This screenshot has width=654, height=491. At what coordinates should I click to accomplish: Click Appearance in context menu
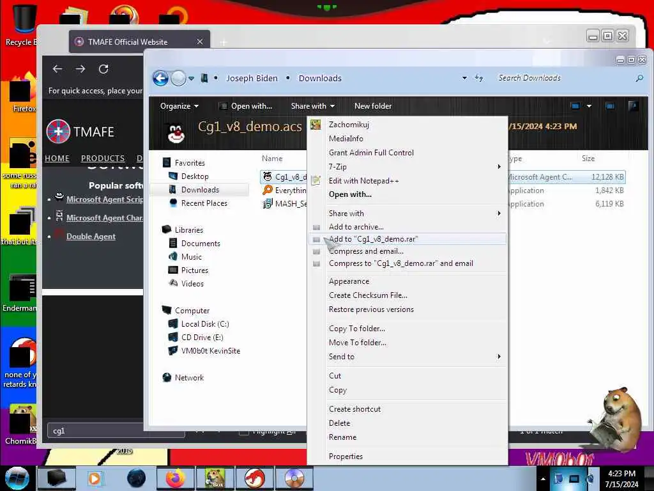(407, 281)
